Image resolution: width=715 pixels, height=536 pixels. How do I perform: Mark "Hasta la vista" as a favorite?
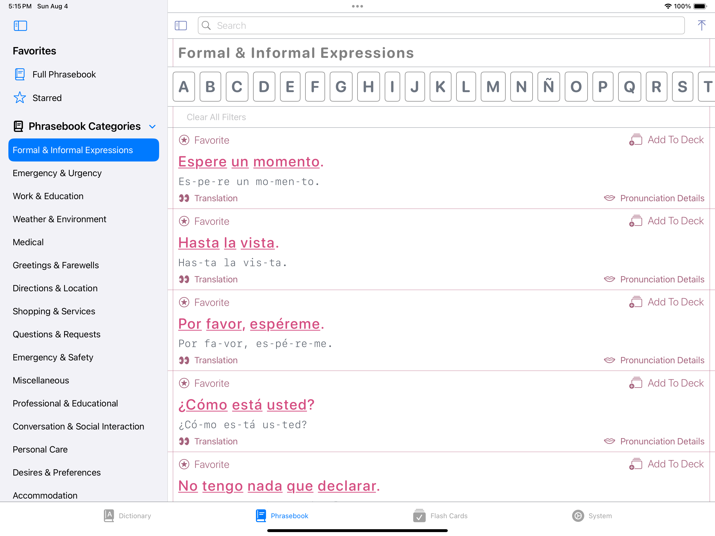pos(204,221)
